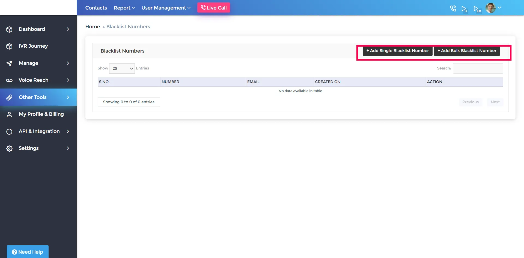Open the user profile avatar
This screenshot has height=258, width=524.
[490, 8]
